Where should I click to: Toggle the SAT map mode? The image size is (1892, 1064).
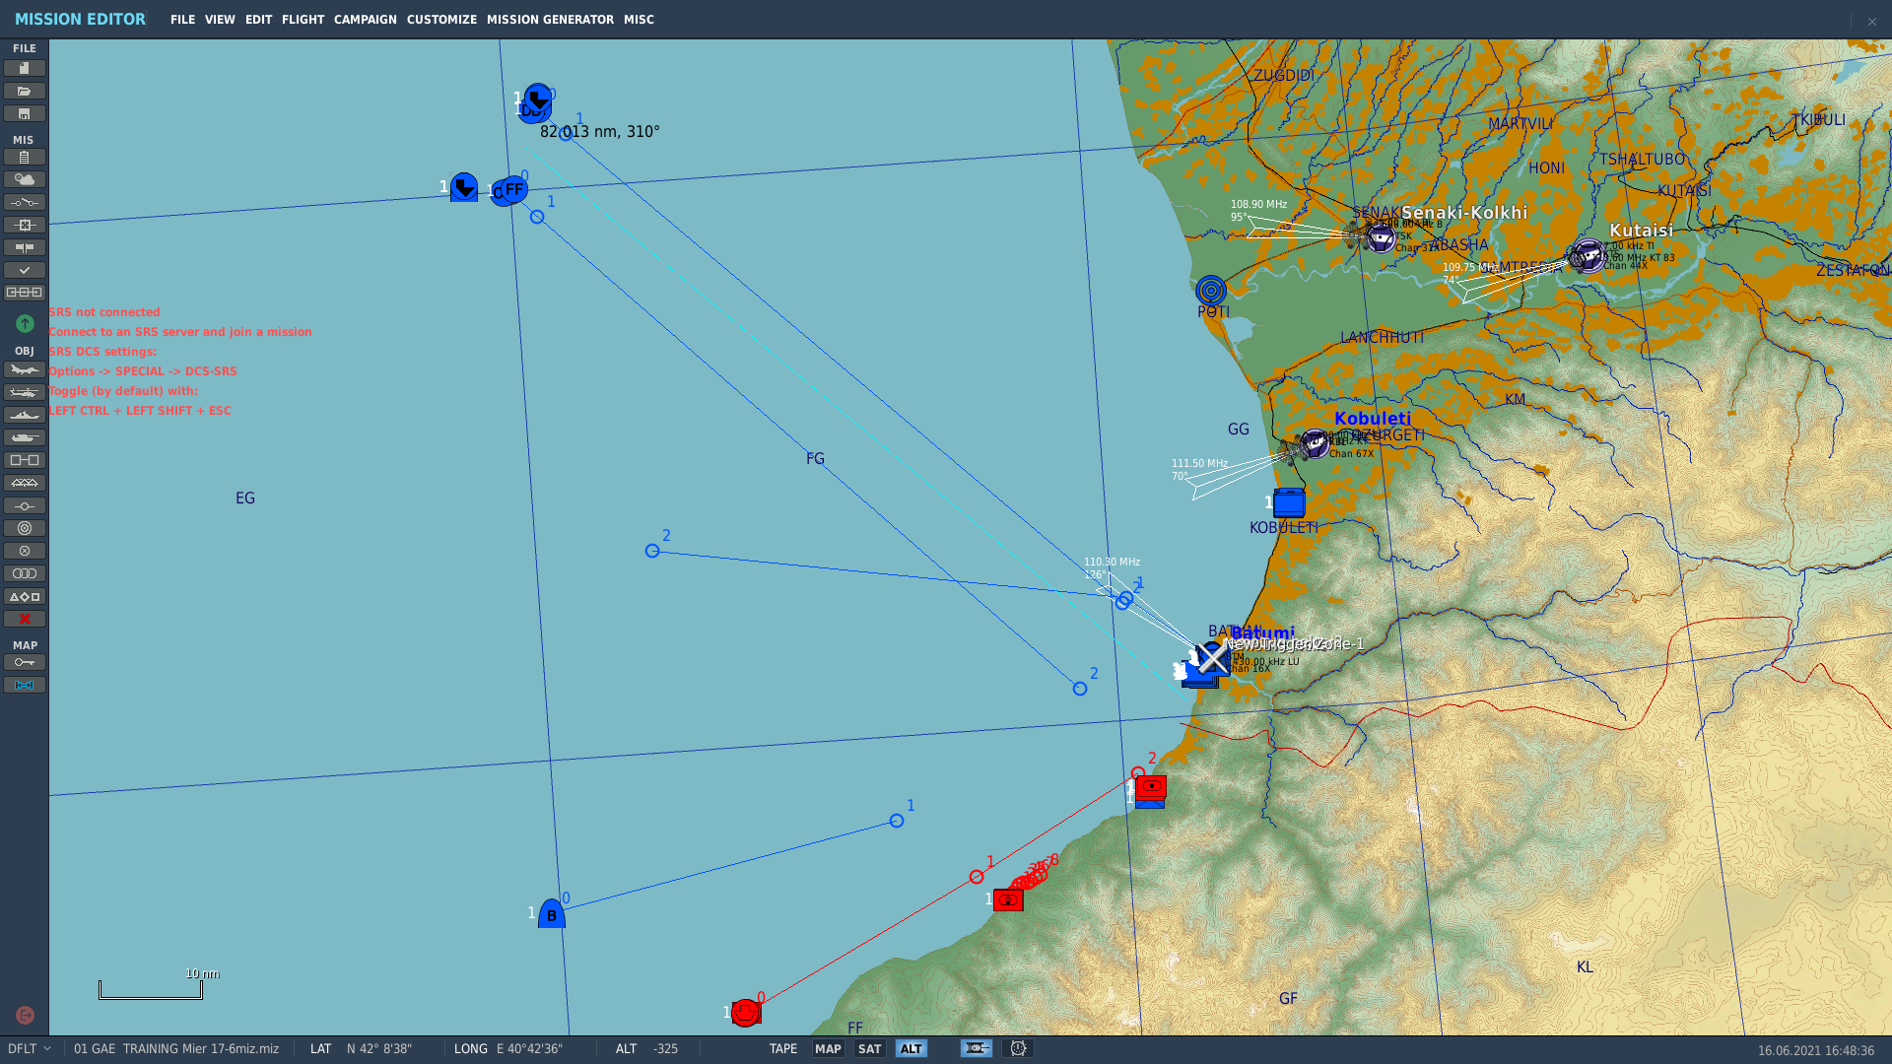[869, 1049]
